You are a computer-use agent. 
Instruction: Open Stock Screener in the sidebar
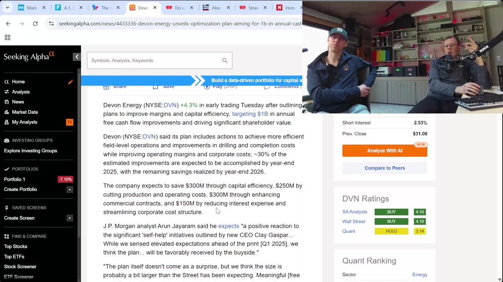coord(20,267)
